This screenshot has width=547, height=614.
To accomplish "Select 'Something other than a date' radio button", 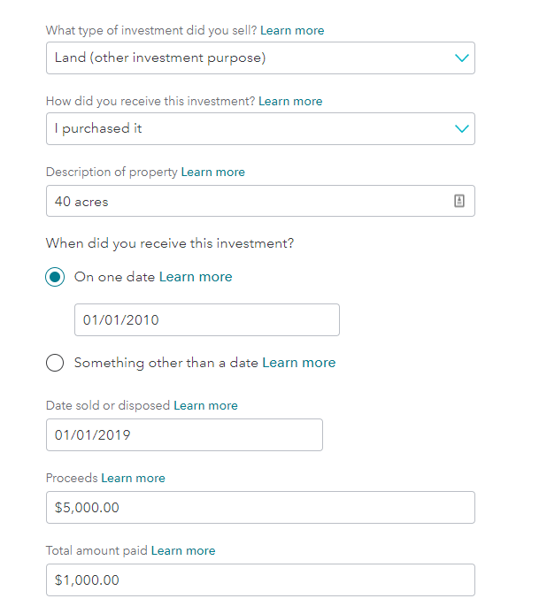I will (55, 363).
